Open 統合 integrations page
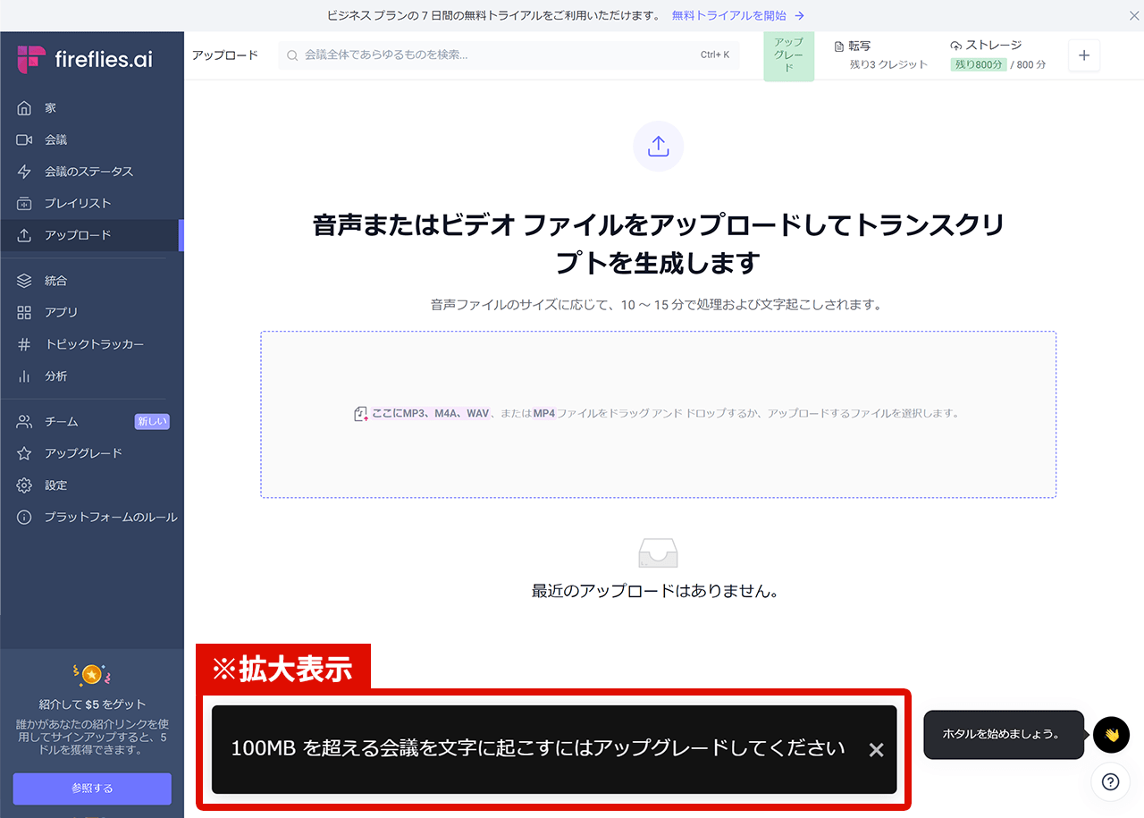1144x818 pixels. coord(91,281)
